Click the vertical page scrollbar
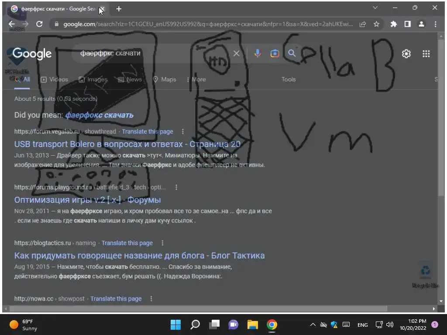The height and width of the screenshot is (335, 447). pos(441,118)
